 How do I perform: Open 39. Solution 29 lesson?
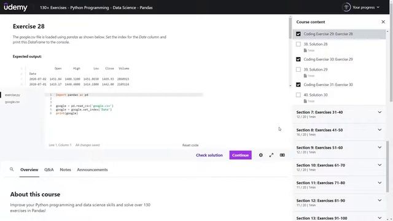pos(316,69)
